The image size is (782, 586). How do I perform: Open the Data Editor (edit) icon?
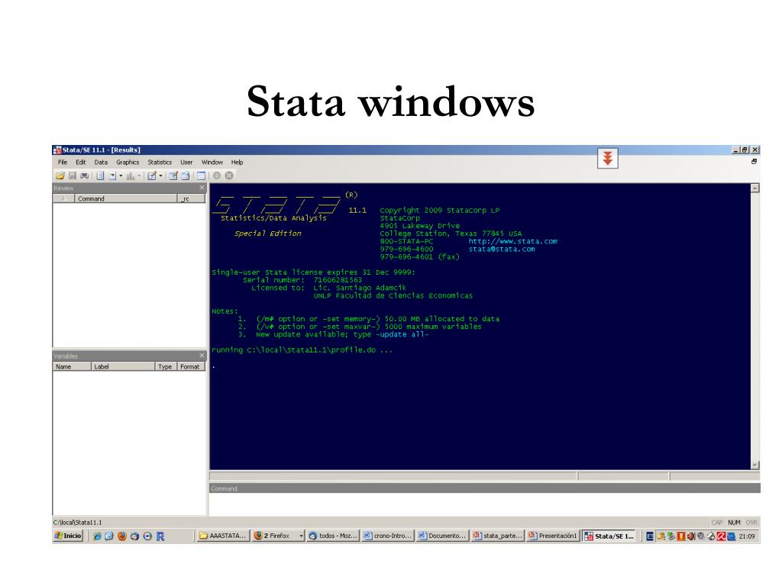click(x=173, y=175)
